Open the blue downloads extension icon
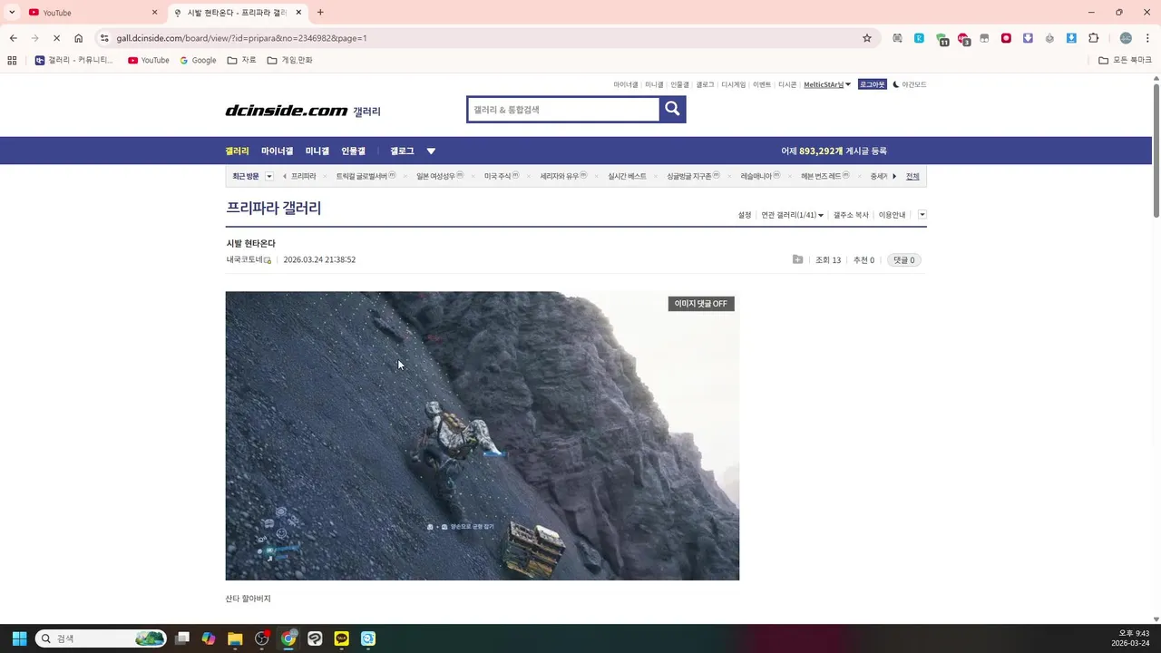Viewport: 1161px width, 653px height. [x=1071, y=38]
